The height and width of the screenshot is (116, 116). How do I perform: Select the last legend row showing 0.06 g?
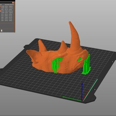pos(7,21)
